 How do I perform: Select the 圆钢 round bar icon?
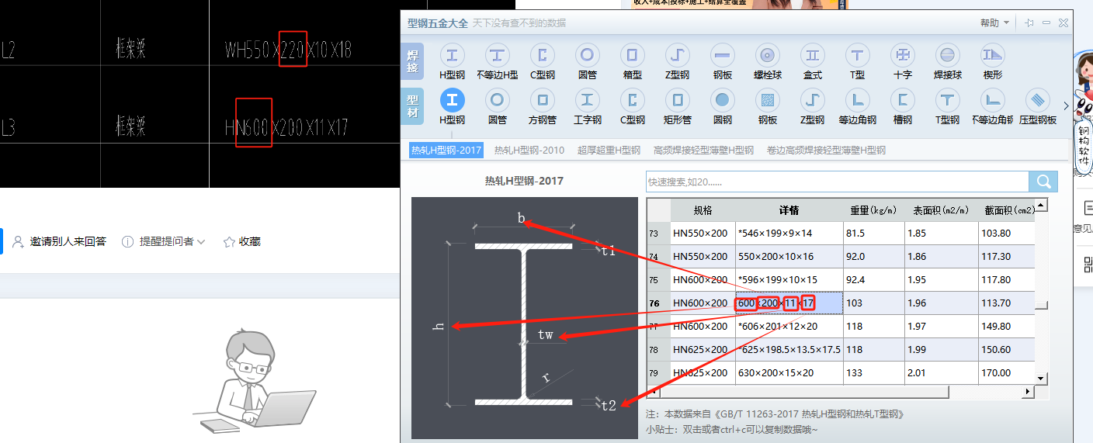click(x=723, y=100)
